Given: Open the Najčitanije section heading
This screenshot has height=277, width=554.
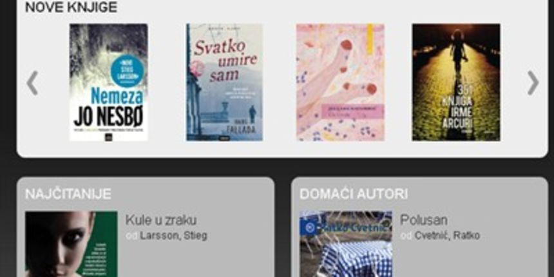Looking at the screenshot, I should (68, 194).
